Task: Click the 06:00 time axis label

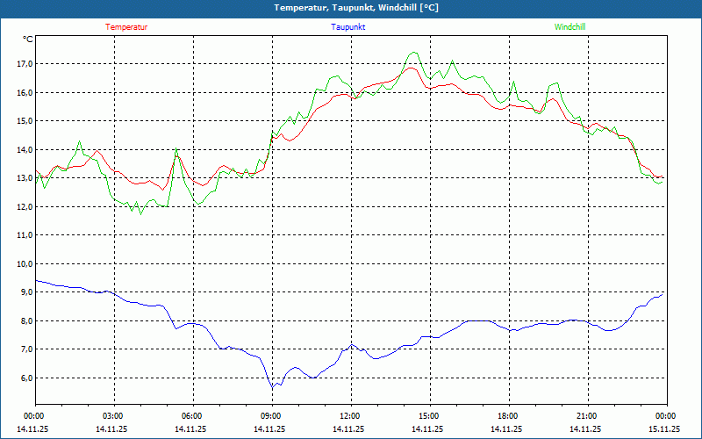Action: click(192, 416)
